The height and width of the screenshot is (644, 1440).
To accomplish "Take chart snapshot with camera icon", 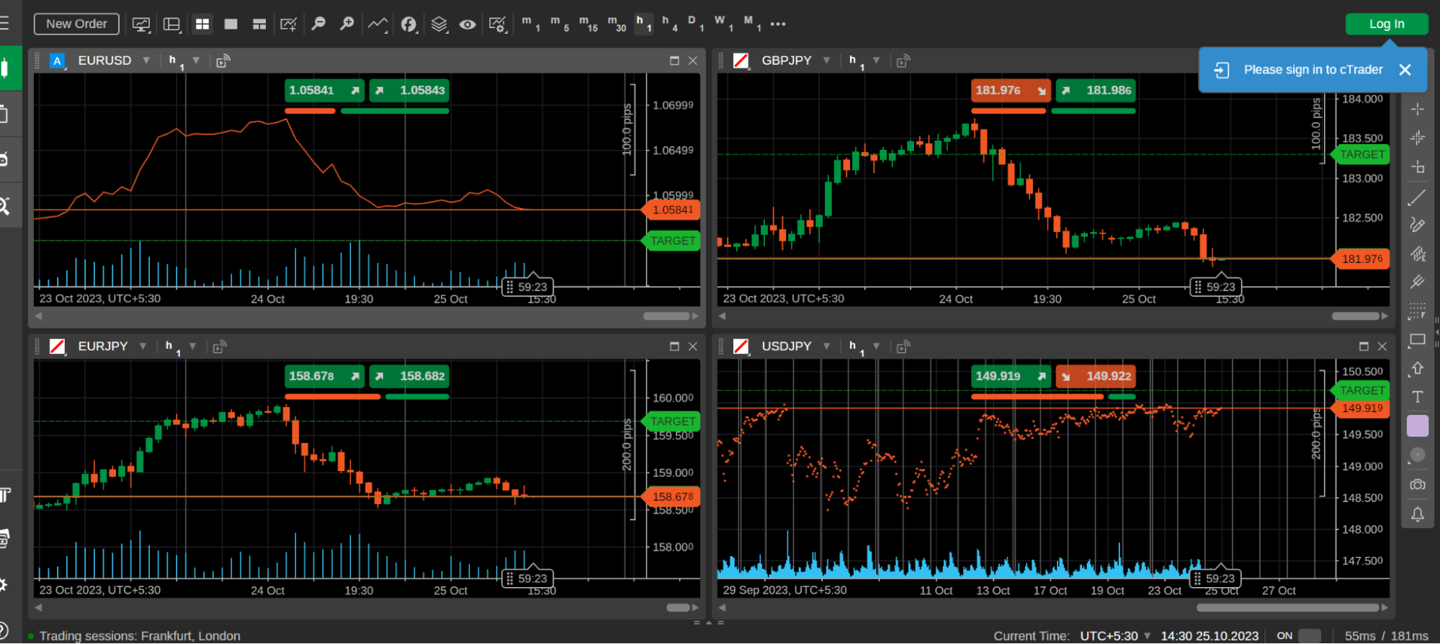I will pyautogui.click(x=1417, y=485).
